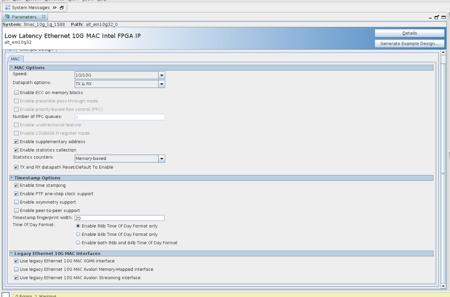Open the Statistics counters dropdown
The height and width of the screenshot is (297, 450).
[162, 158]
